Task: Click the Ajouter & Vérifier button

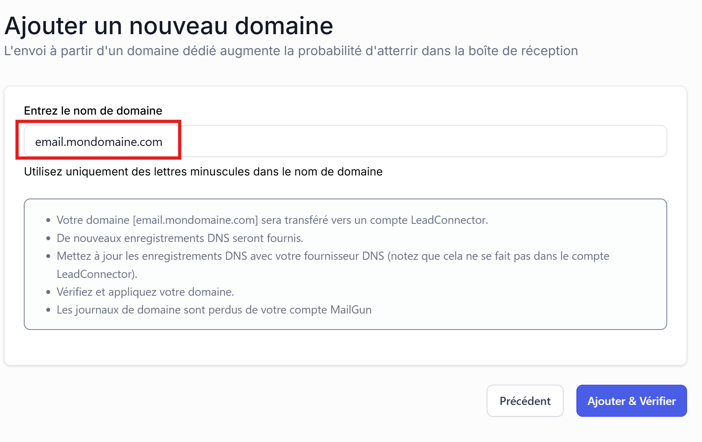Action: click(x=631, y=401)
